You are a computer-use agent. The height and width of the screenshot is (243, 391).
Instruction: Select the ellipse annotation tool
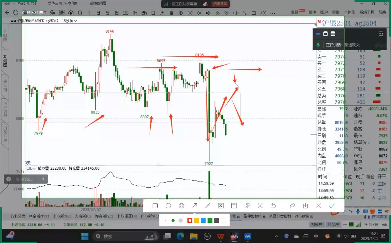(168, 206)
